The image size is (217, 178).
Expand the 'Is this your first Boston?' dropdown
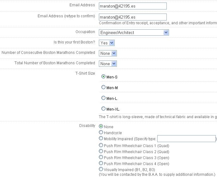(107, 43)
